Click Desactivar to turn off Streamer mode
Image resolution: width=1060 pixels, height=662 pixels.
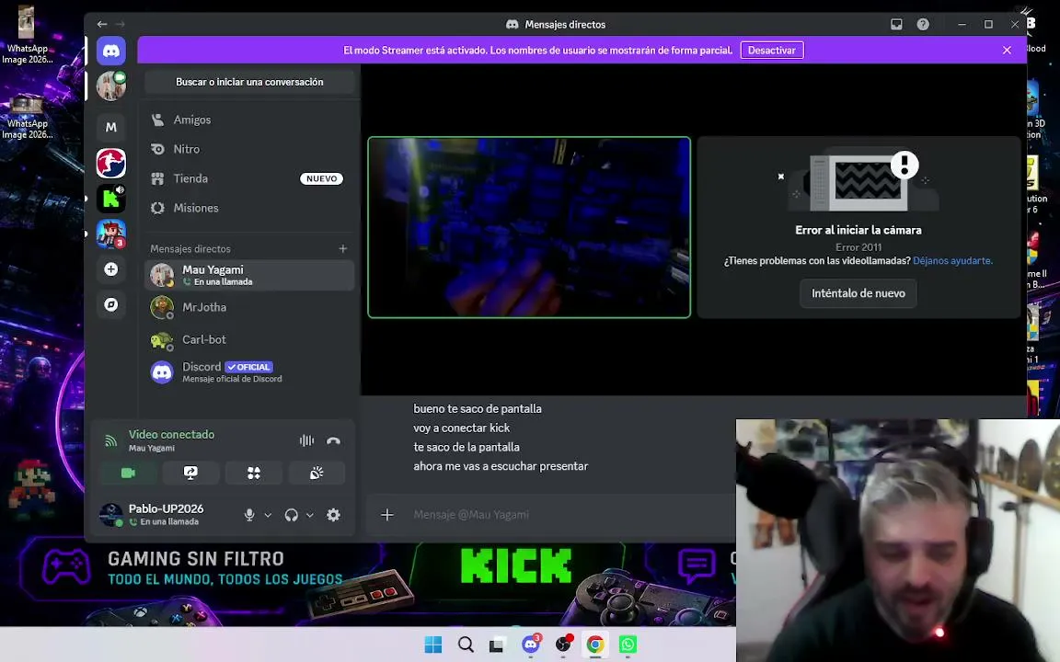coord(772,50)
